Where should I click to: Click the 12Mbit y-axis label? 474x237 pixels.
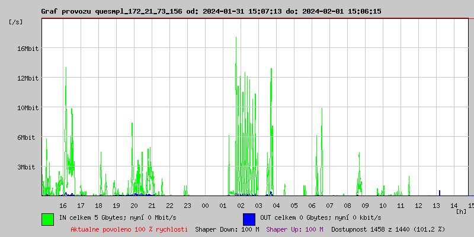click(27, 78)
